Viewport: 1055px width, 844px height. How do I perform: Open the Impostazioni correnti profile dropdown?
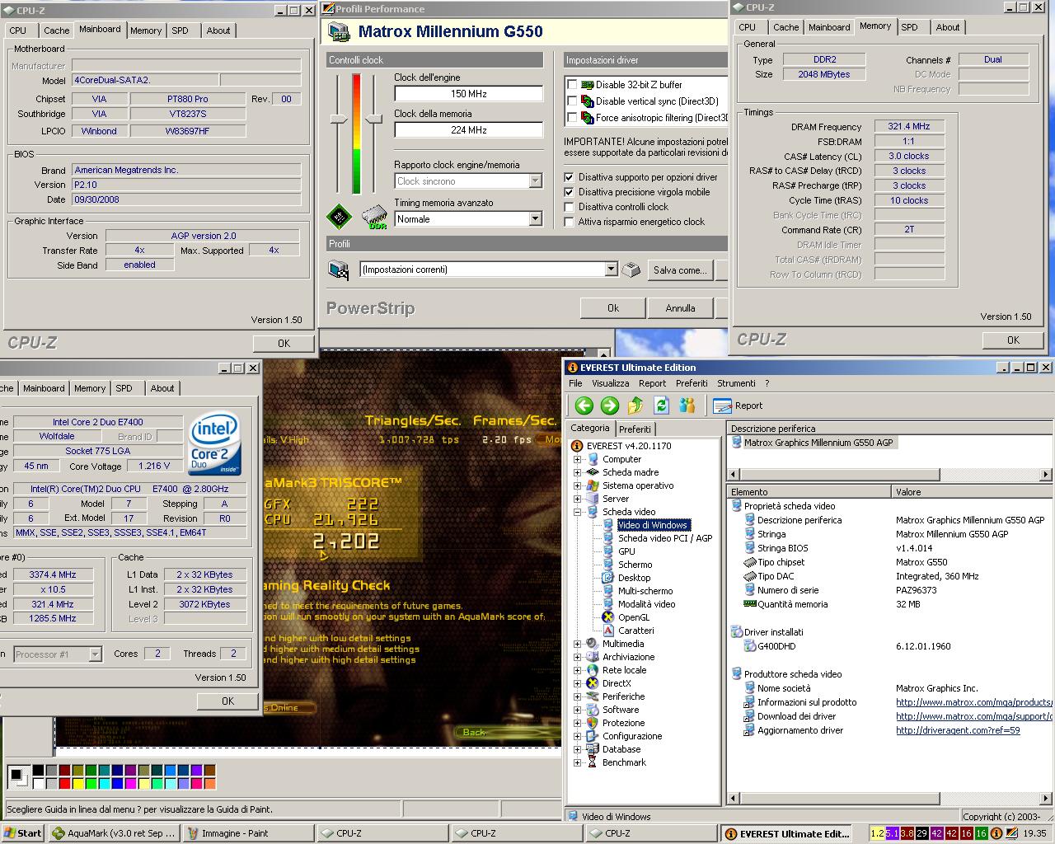pyautogui.click(x=611, y=270)
